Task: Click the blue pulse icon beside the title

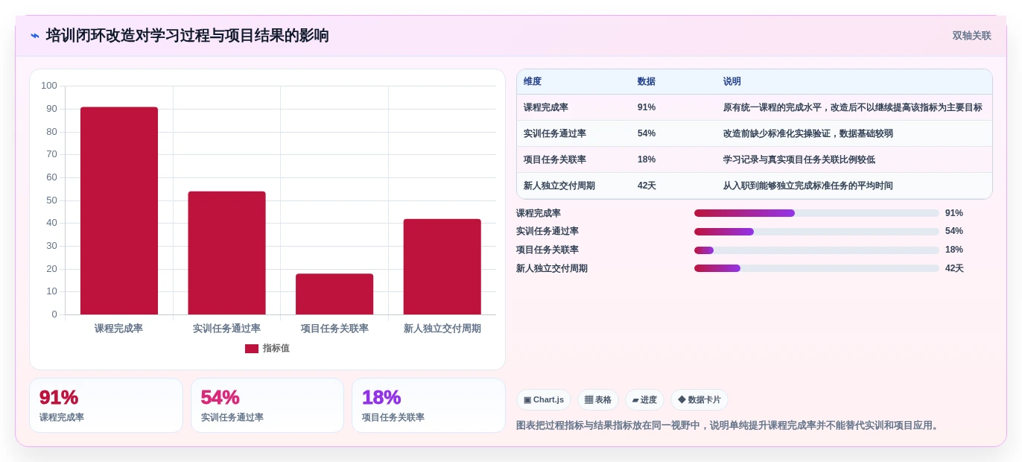Action: coord(35,36)
